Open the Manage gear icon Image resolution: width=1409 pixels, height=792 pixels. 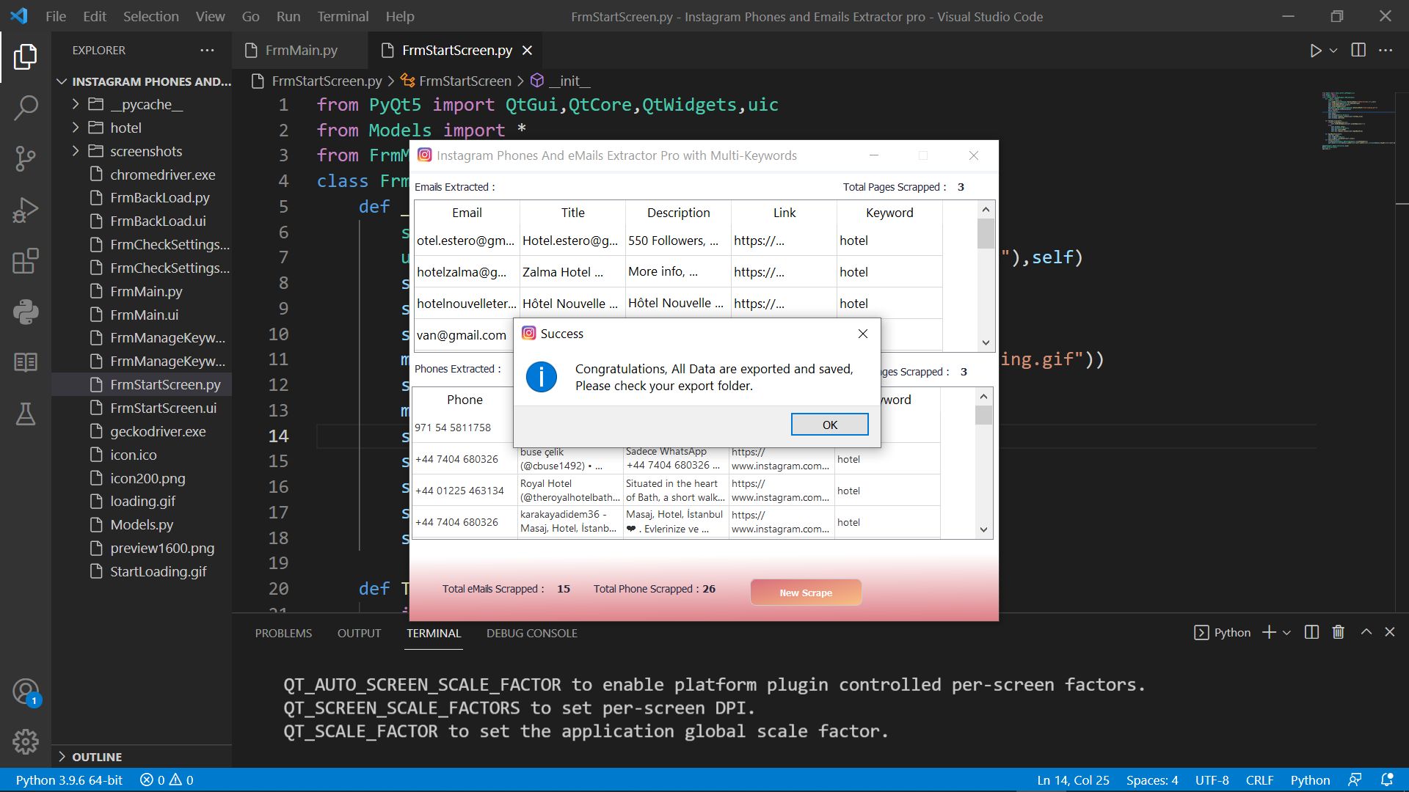[x=26, y=741]
